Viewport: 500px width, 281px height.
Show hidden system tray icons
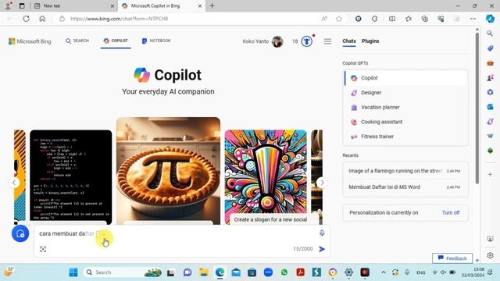click(x=384, y=272)
